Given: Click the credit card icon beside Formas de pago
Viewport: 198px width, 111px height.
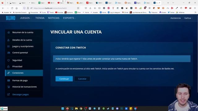Looking at the screenshot, I should [x=9, y=80].
